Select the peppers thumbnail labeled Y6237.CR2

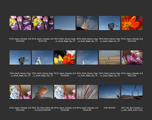[x=43, y=23]
